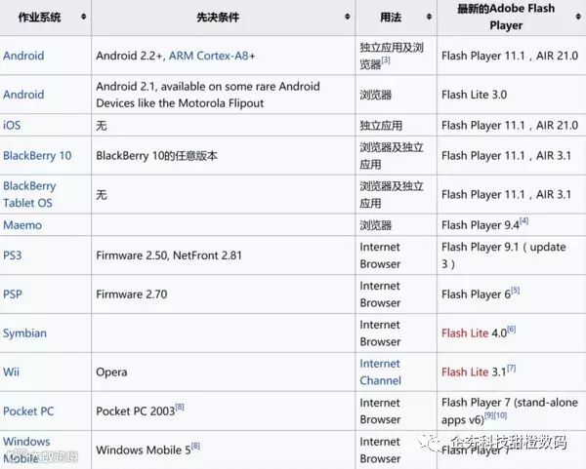Screen dimensions: 586x469
Task: Open the red Flash Lite link in Wii row
Action: (x=465, y=372)
